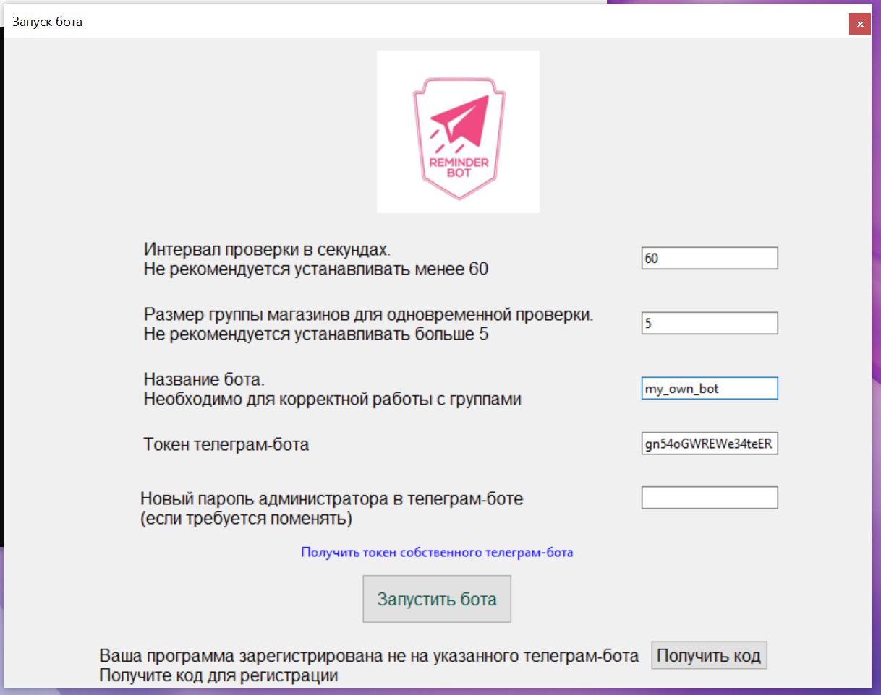The image size is (881, 695).
Task: Click the Новый пароль администратора label
Action: tap(331, 498)
